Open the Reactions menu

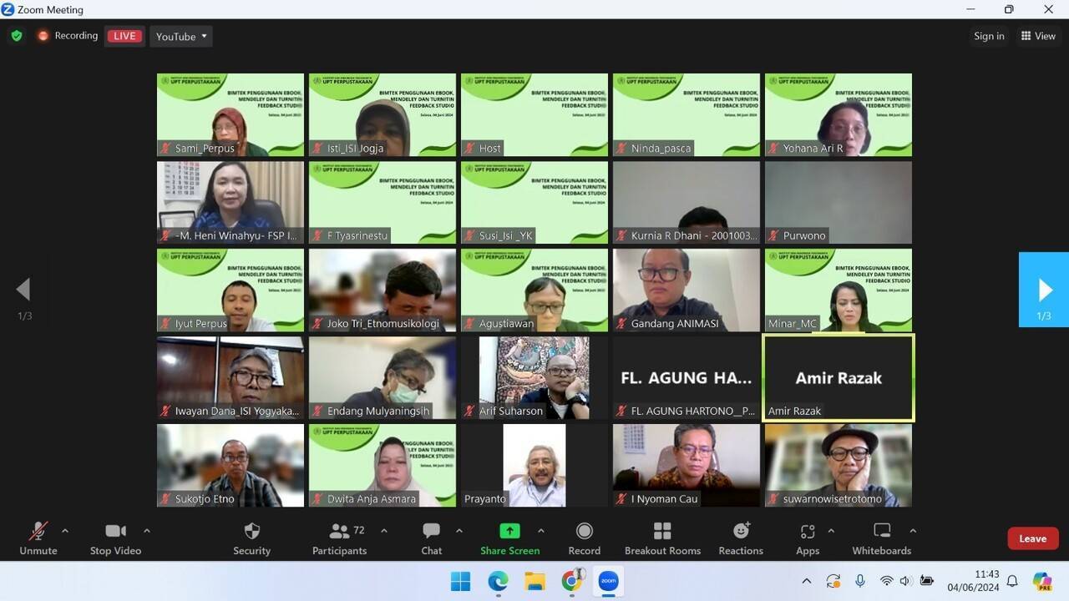click(741, 538)
